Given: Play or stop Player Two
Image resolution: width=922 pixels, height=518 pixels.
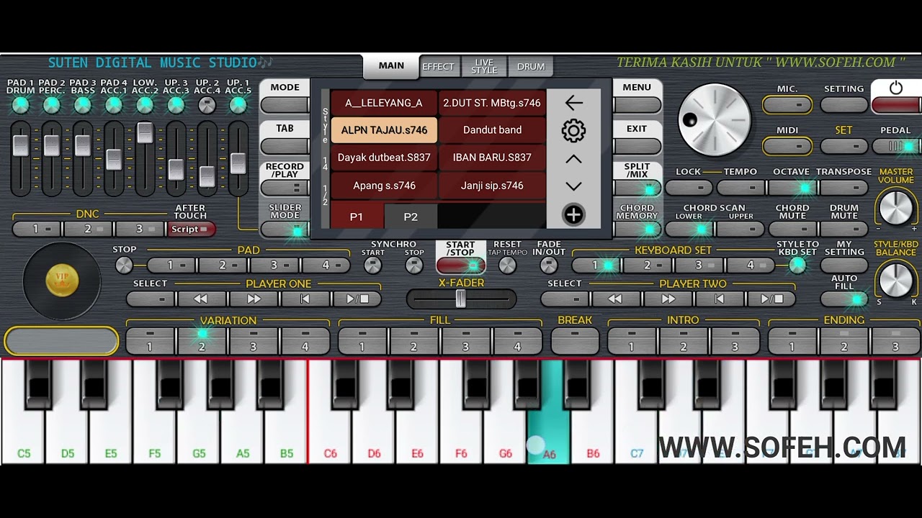Looking at the screenshot, I should (771, 299).
